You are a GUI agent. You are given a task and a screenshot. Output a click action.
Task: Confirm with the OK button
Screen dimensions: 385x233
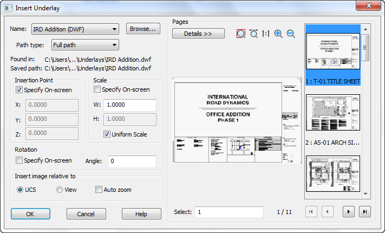tap(30, 214)
